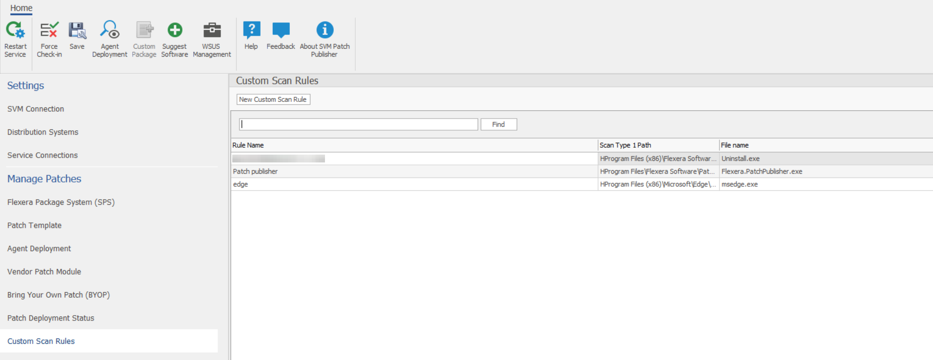Select the Home ribbon tab
This screenshot has width=933, height=360.
[21, 8]
